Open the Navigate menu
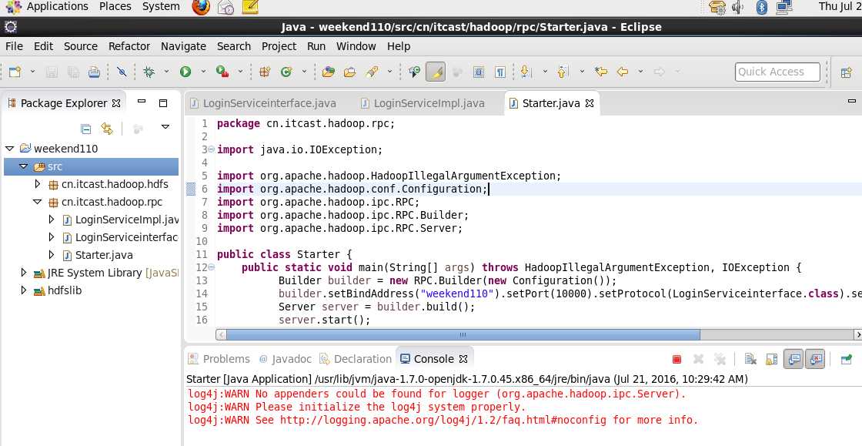The image size is (862, 446). pyautogui.click(x=183, y=46)
